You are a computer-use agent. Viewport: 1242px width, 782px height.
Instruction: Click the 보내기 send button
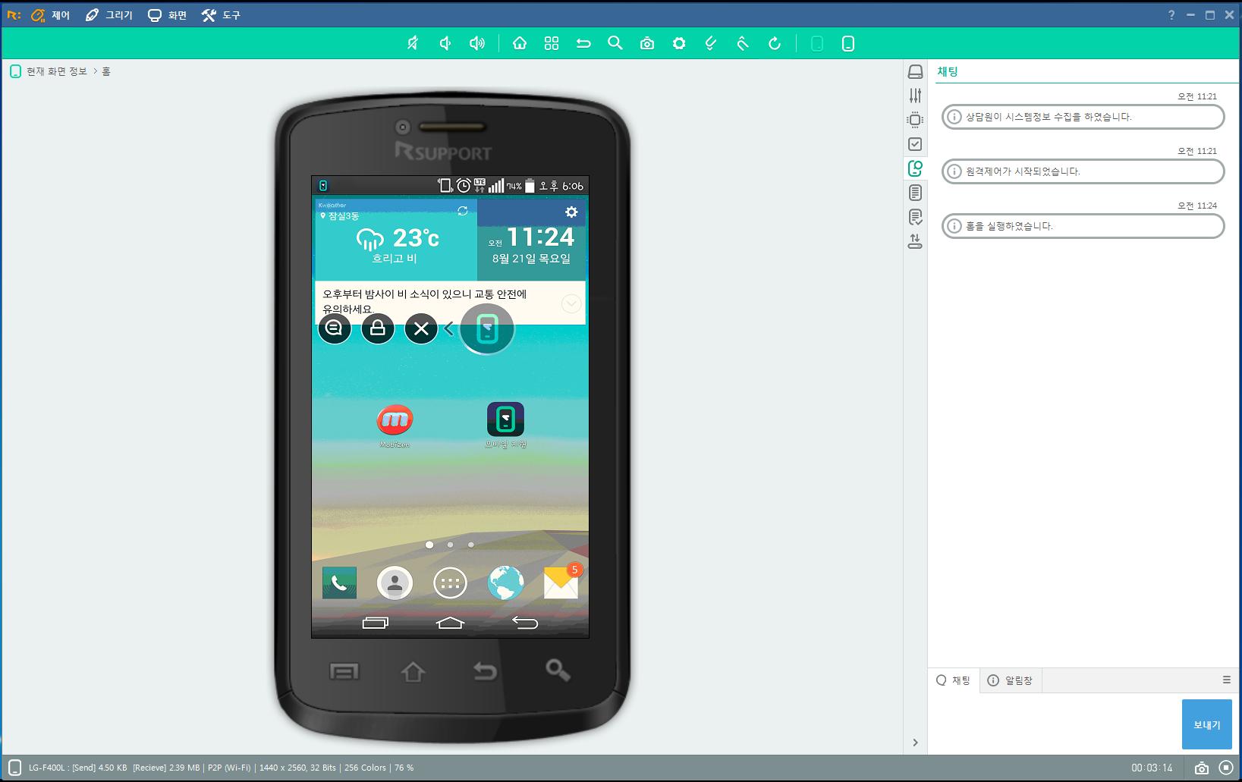[x=1207, y=725]
